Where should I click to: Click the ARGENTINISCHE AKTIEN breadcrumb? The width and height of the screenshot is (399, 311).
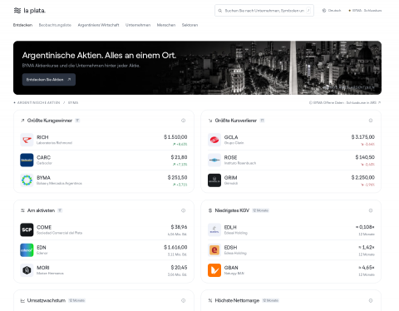tap(38, 102)
